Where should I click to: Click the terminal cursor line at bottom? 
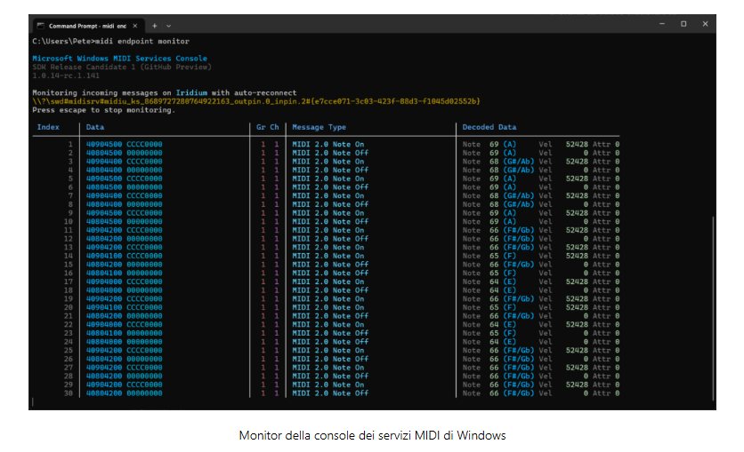[33, 402]
